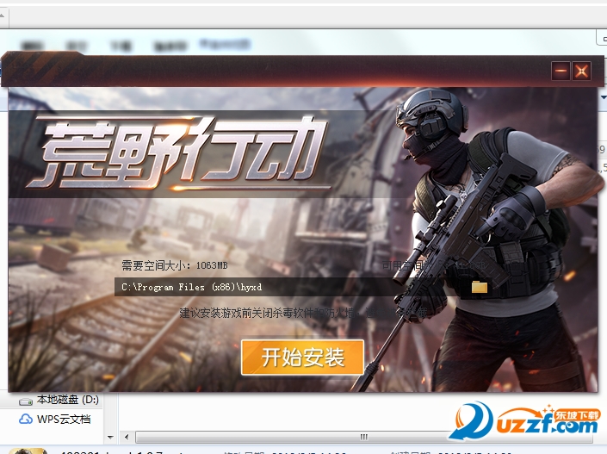Open WPS云文档 in the Explorer sidebar
The width and height of the screenshot is (607, 454).
pyautogui.click(x=64, y=420)
